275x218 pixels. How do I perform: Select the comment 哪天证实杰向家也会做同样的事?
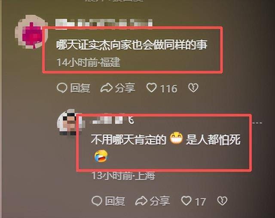pyautogui.click(x=132, y=45)
